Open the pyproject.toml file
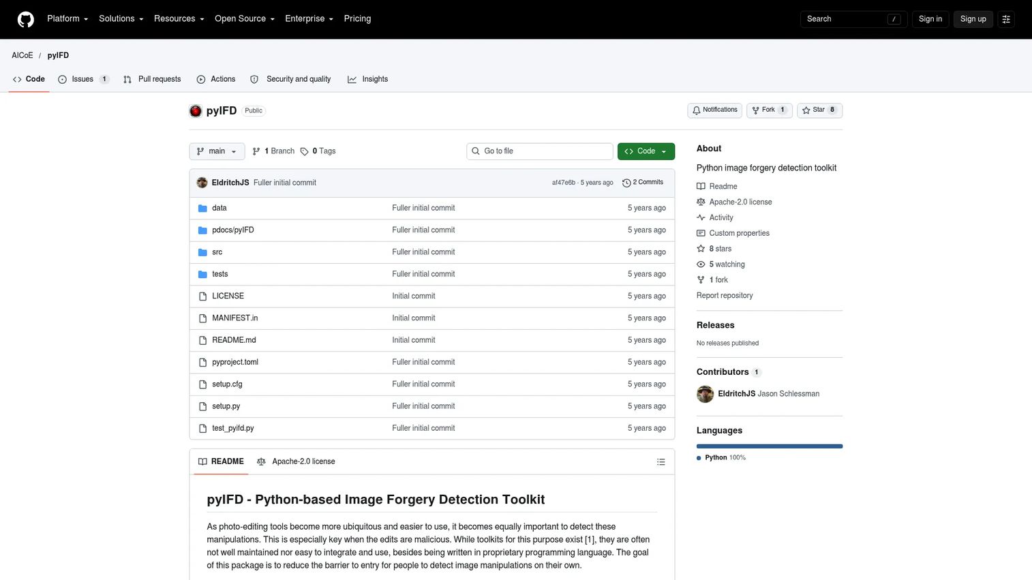Viewport: 1032px width, 580px height. tap(235, 362)
